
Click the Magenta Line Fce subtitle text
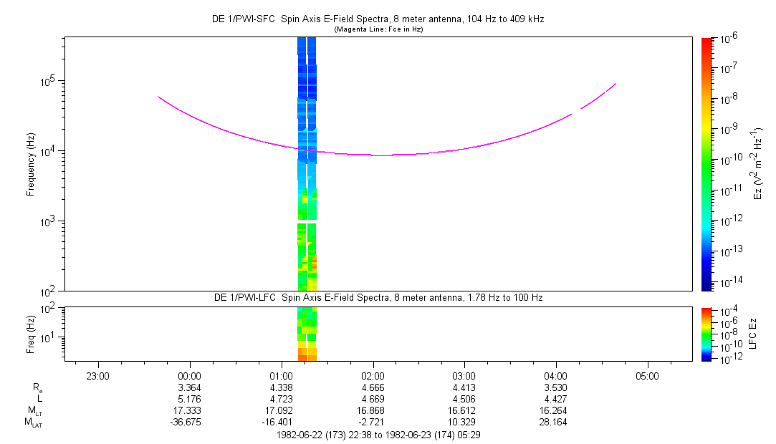point(378,29)
